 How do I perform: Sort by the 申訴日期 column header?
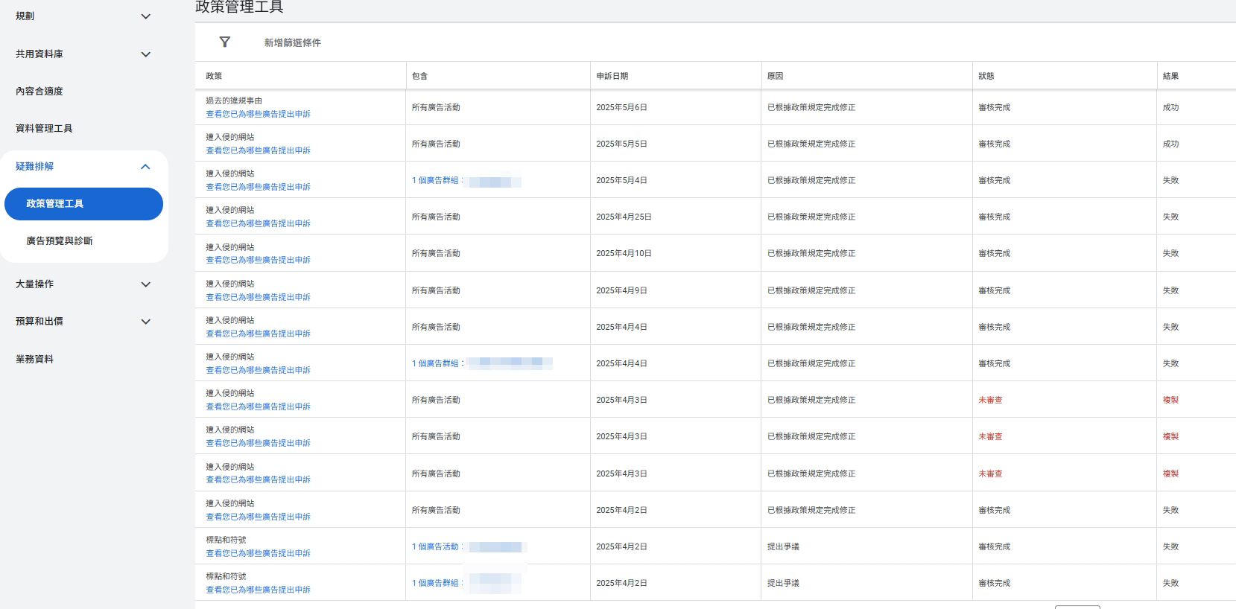(x=612, y=76)
